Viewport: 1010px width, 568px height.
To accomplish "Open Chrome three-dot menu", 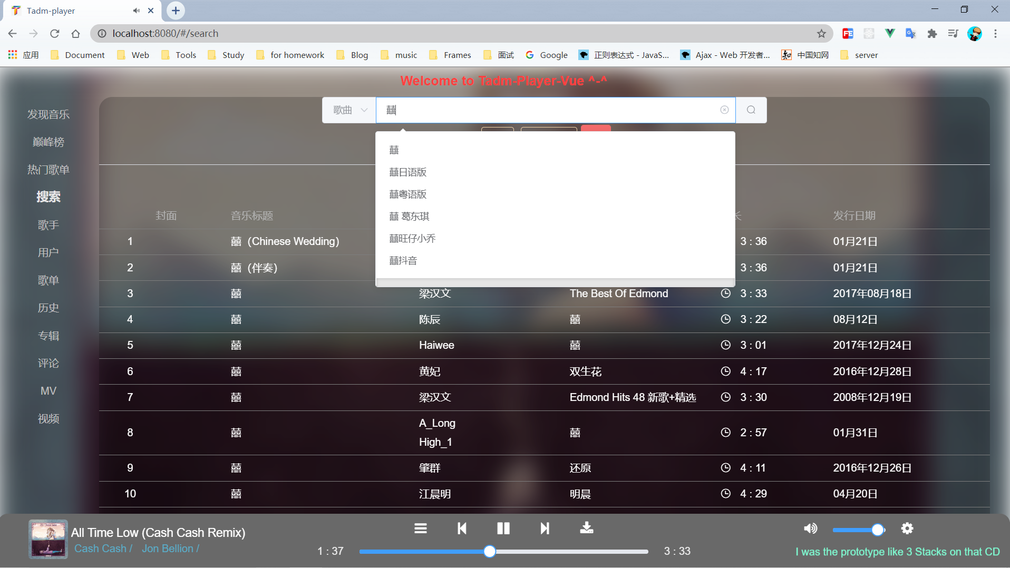I will (995, 34).
